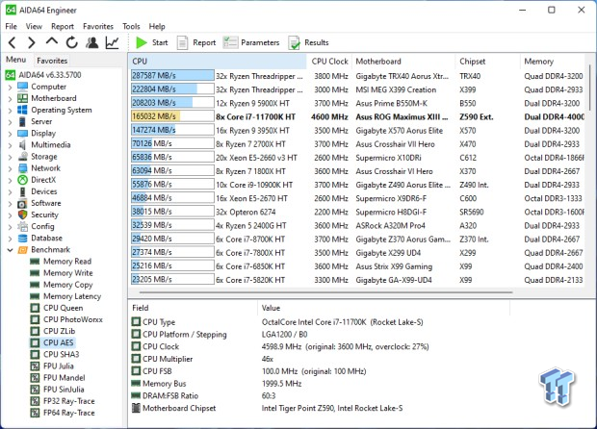
Task: Click the Results toolbar button
Action: point(308,42)
